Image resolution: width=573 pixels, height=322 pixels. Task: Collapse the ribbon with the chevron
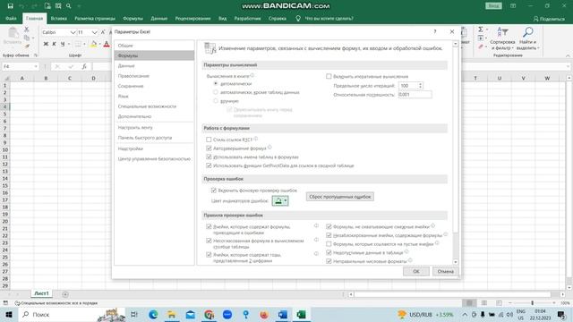click(x=568, y=55)
